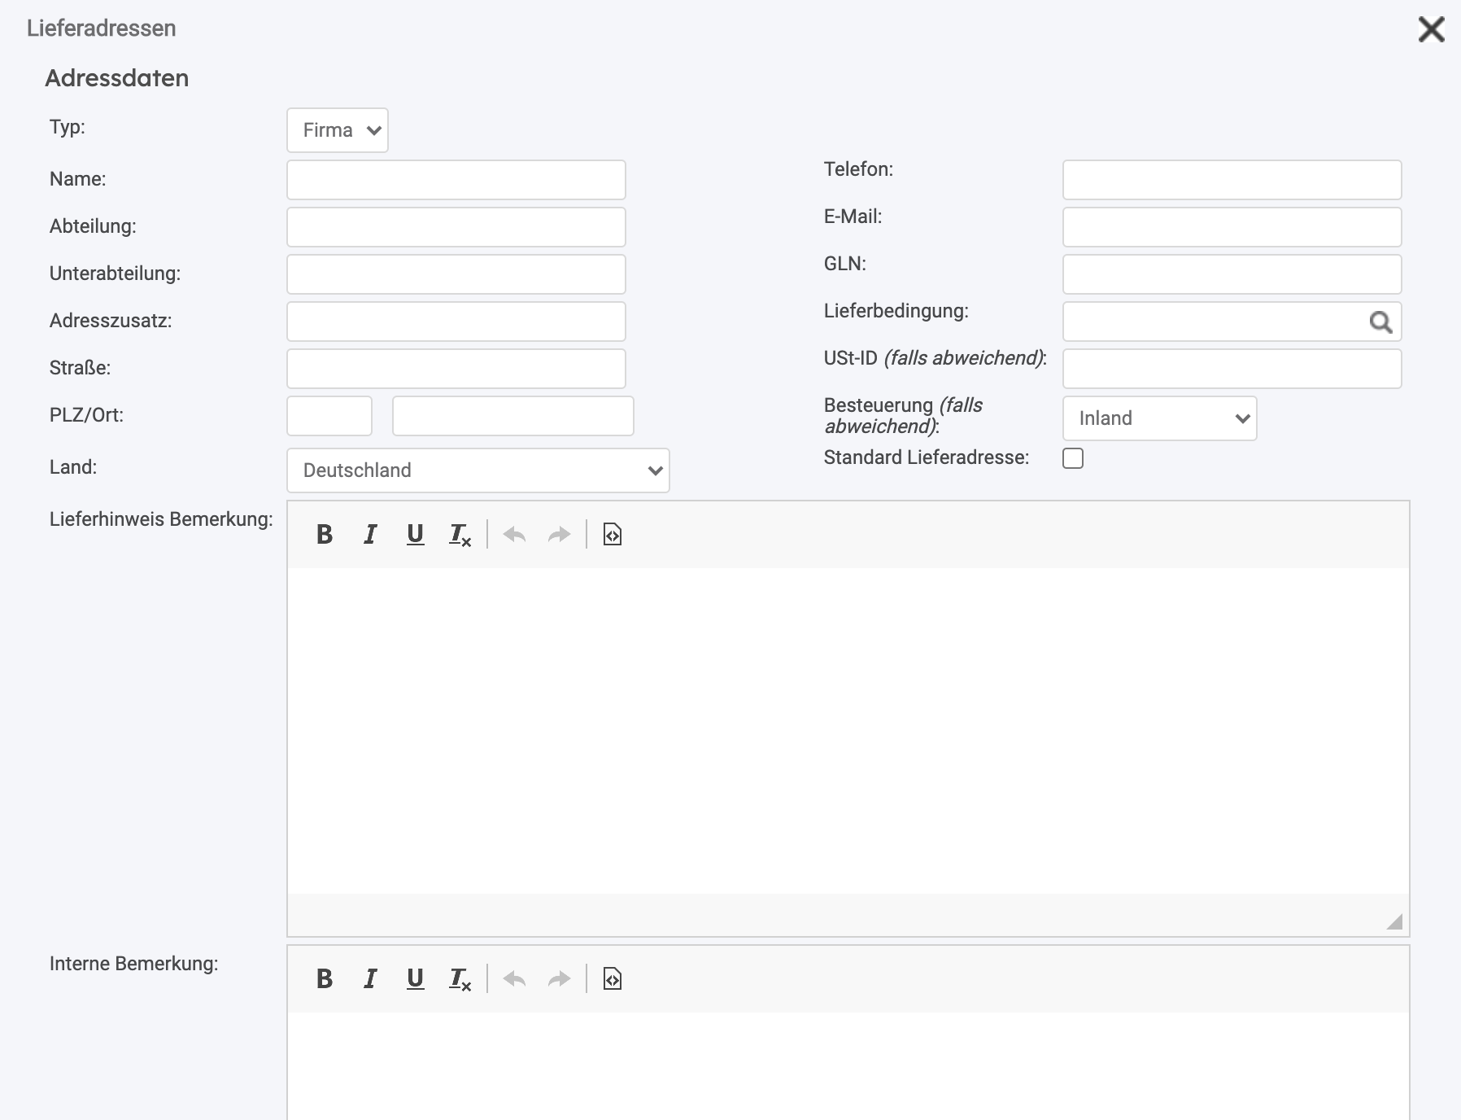1461x1120 pixels.
Task: Close the Lieferadressen dialog
Action: [1431, 29]
